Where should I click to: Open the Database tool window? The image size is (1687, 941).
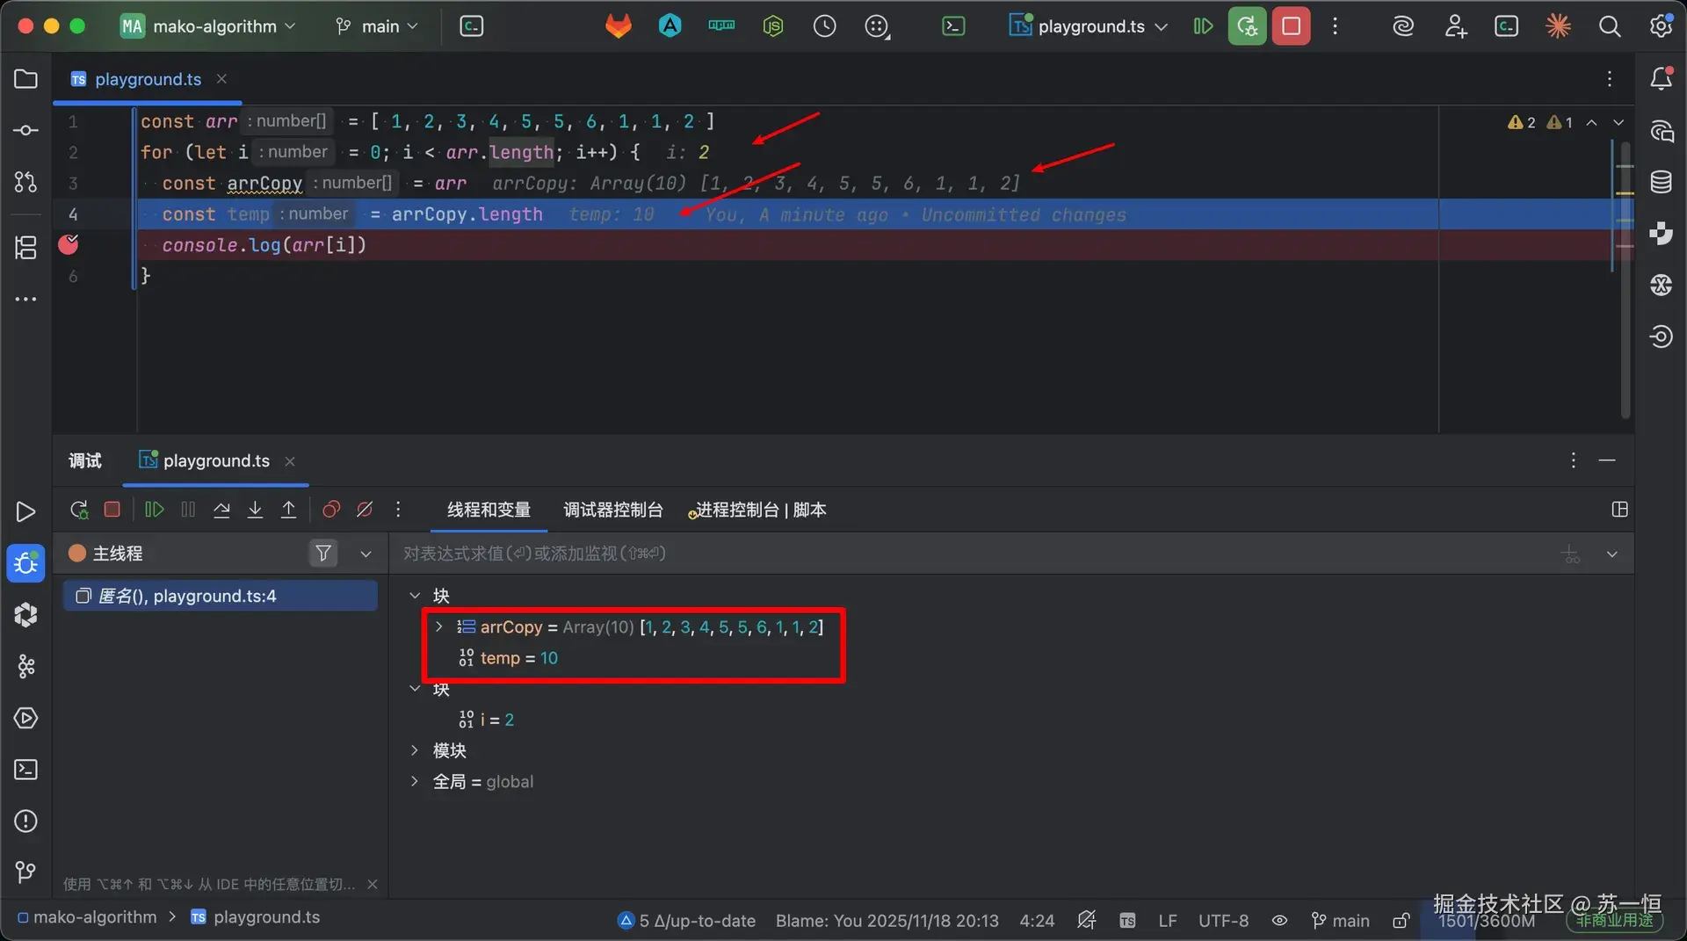[x=1661, y=182]
